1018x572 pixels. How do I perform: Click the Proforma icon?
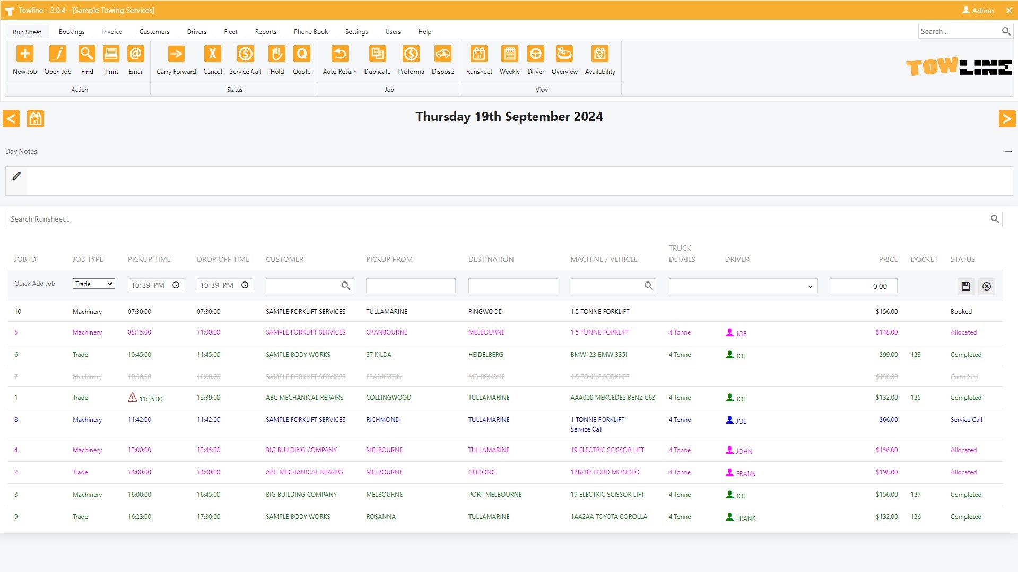(x=411, y=54)
